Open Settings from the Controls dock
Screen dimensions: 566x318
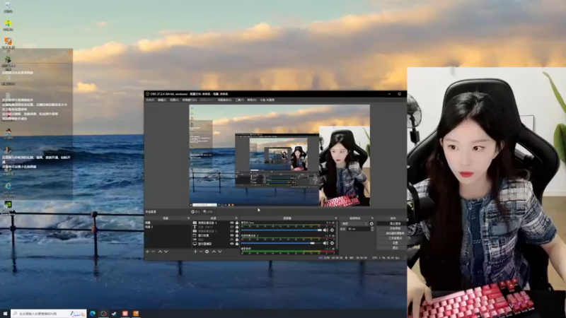393,243
